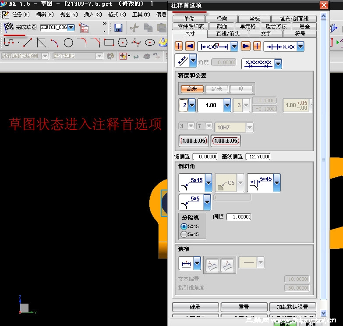Open the 格式(R) menu
This screenshot has width=343, height=326.
[117, 14]
